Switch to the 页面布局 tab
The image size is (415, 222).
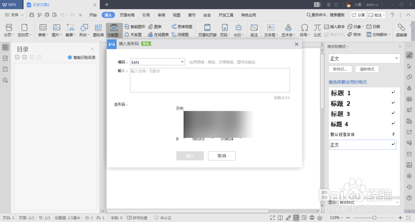click(x=127, y=15)
